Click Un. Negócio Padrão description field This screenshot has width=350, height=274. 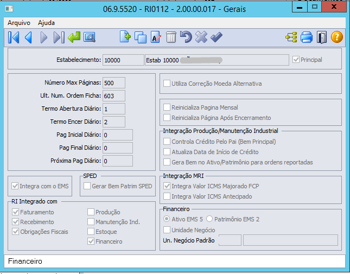(x=290, y=240)
